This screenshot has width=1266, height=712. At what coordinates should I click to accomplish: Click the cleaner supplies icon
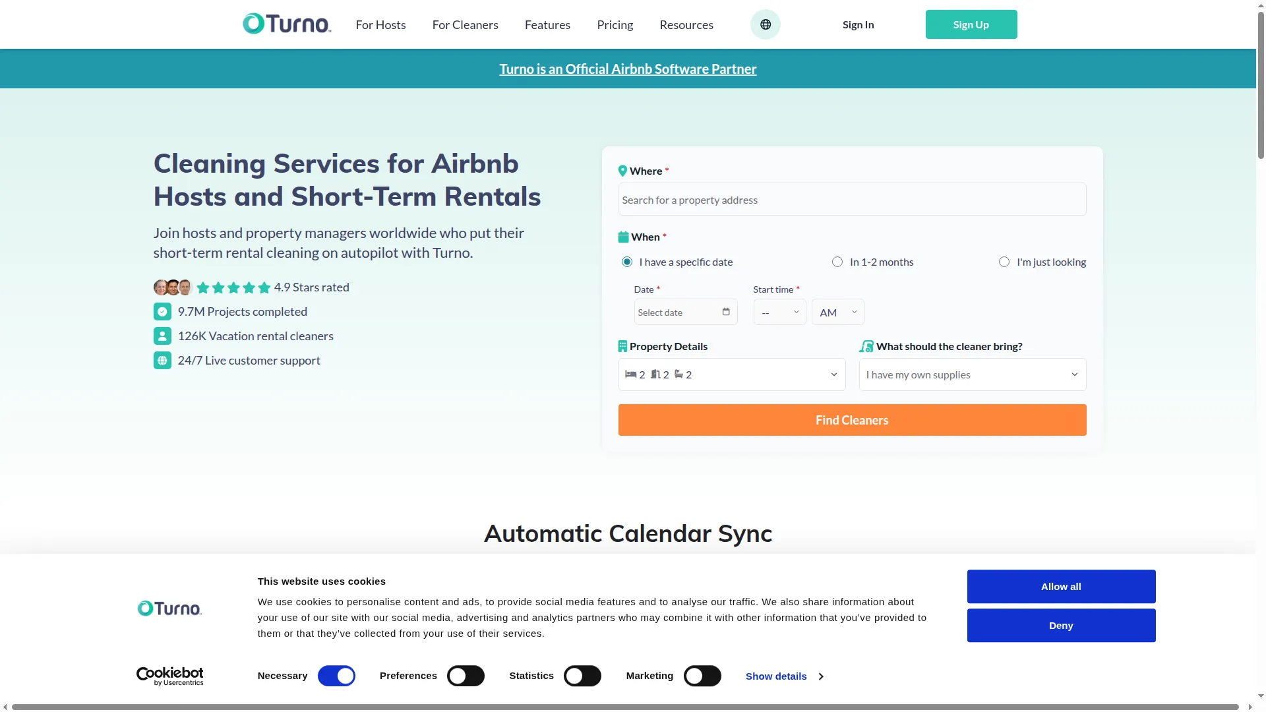pyautogui.click(x=866, y=346)
